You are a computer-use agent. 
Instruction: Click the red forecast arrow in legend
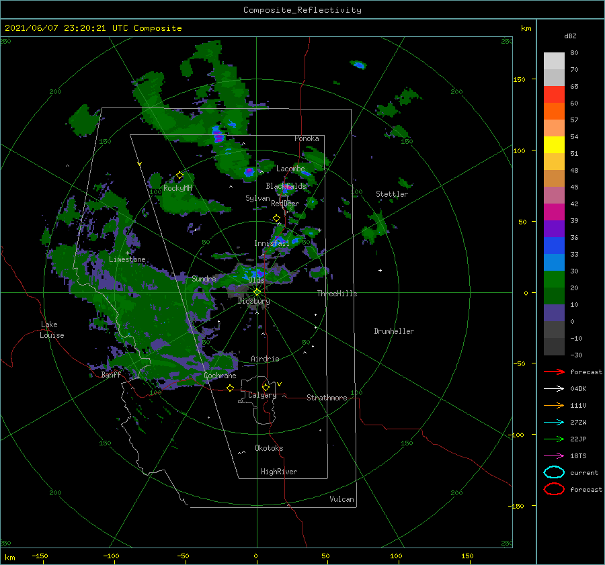coord(554,372)
